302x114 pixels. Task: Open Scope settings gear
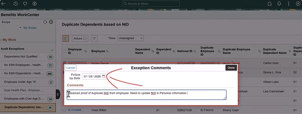[51, 22]
